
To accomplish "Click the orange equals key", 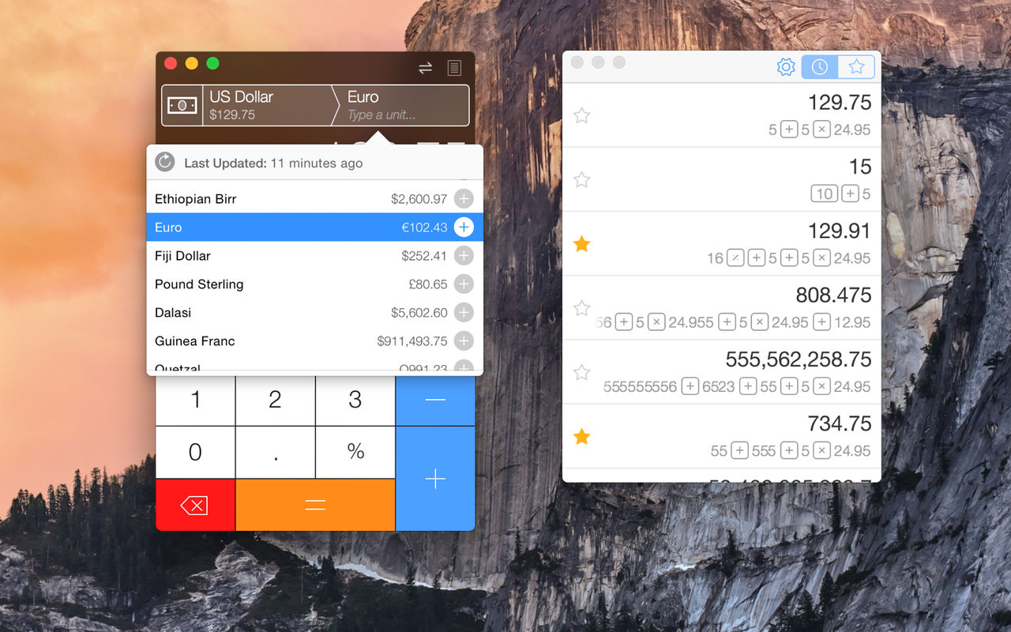I will tap(315, 505).
